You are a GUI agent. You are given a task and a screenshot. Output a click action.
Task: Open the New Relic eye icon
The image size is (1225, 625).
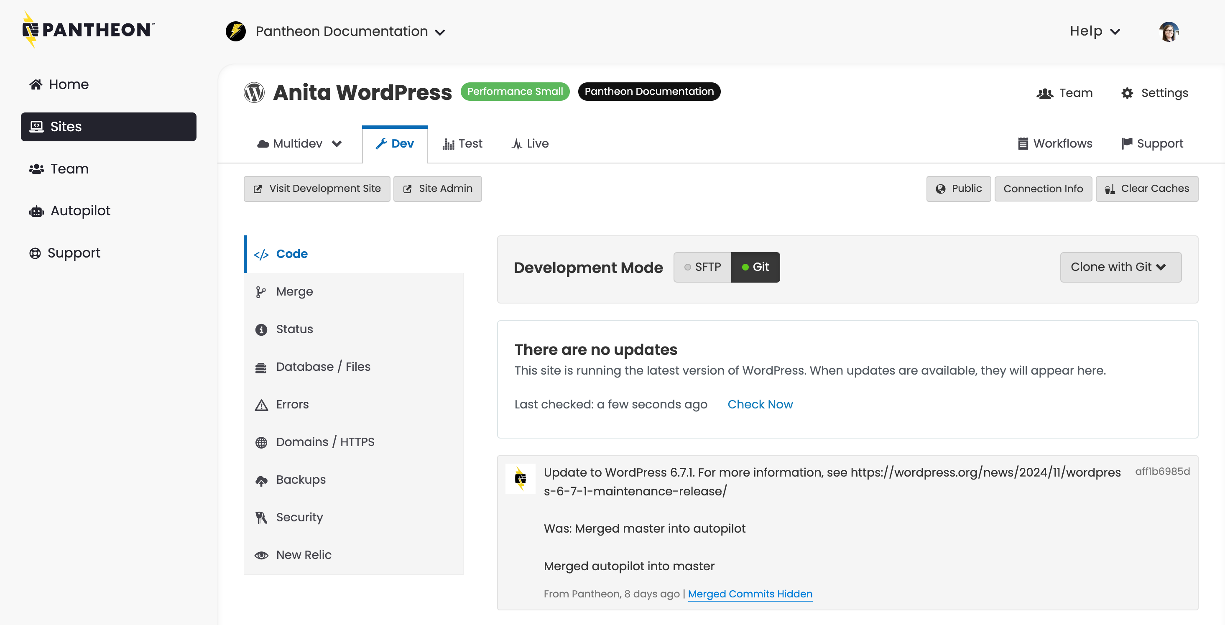coord(261,555)
